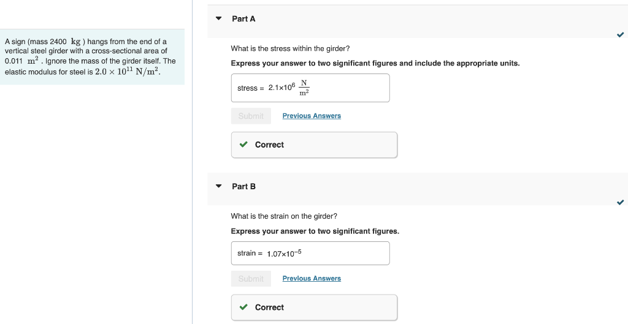Viewport: 628px width, 324px height.
Task: Click the 1.07×10⁻⁵ strain value
Action: click(x=284, y=253)
